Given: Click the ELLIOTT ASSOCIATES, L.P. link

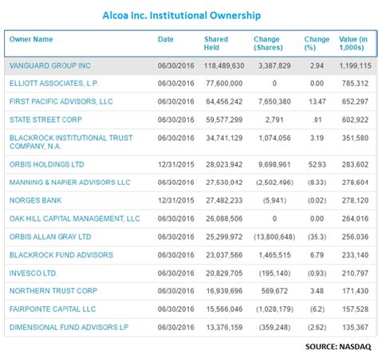Looking at the screenshot, I should [x=54, y=84].
